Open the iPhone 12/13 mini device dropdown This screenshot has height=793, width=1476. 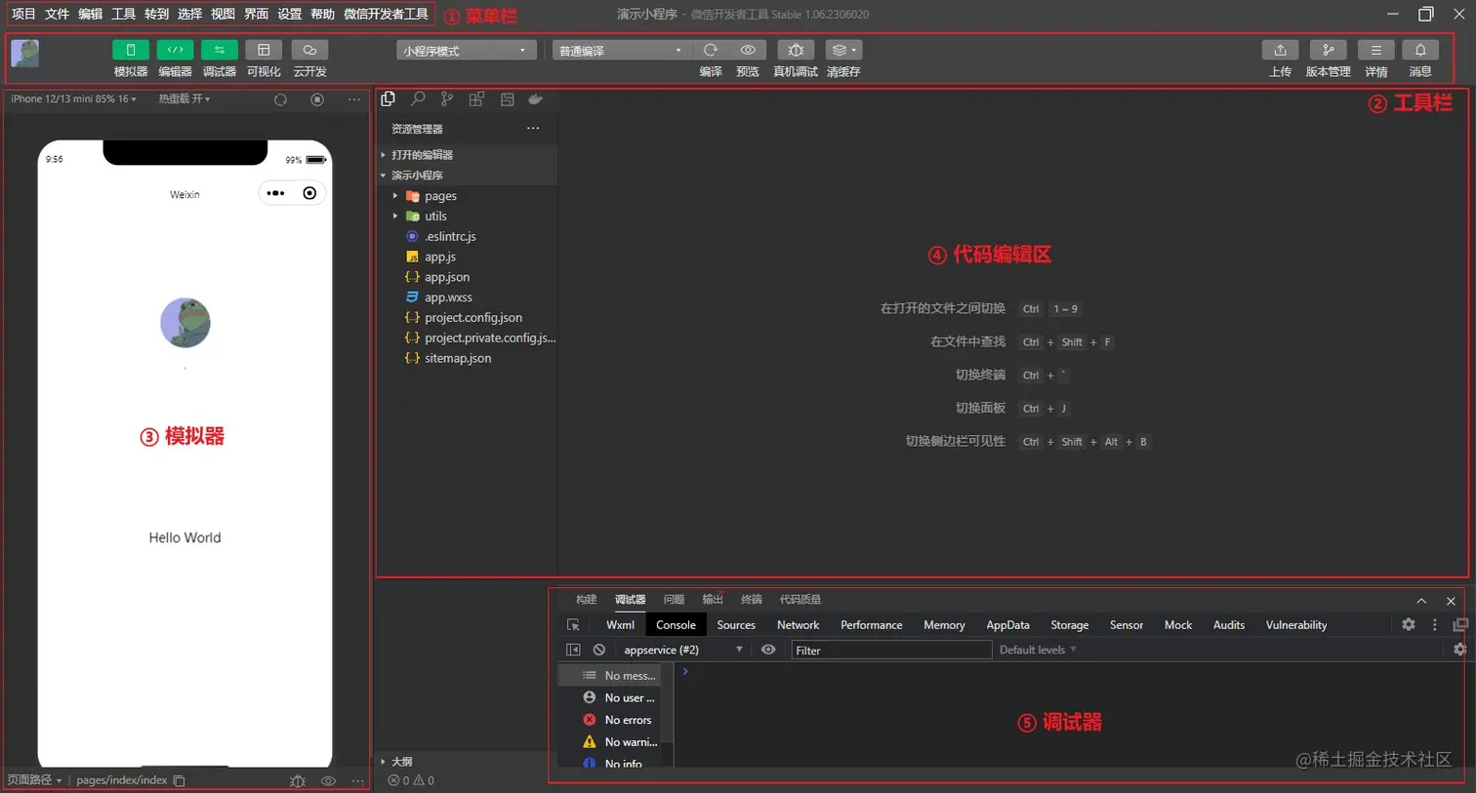(74, 99)
